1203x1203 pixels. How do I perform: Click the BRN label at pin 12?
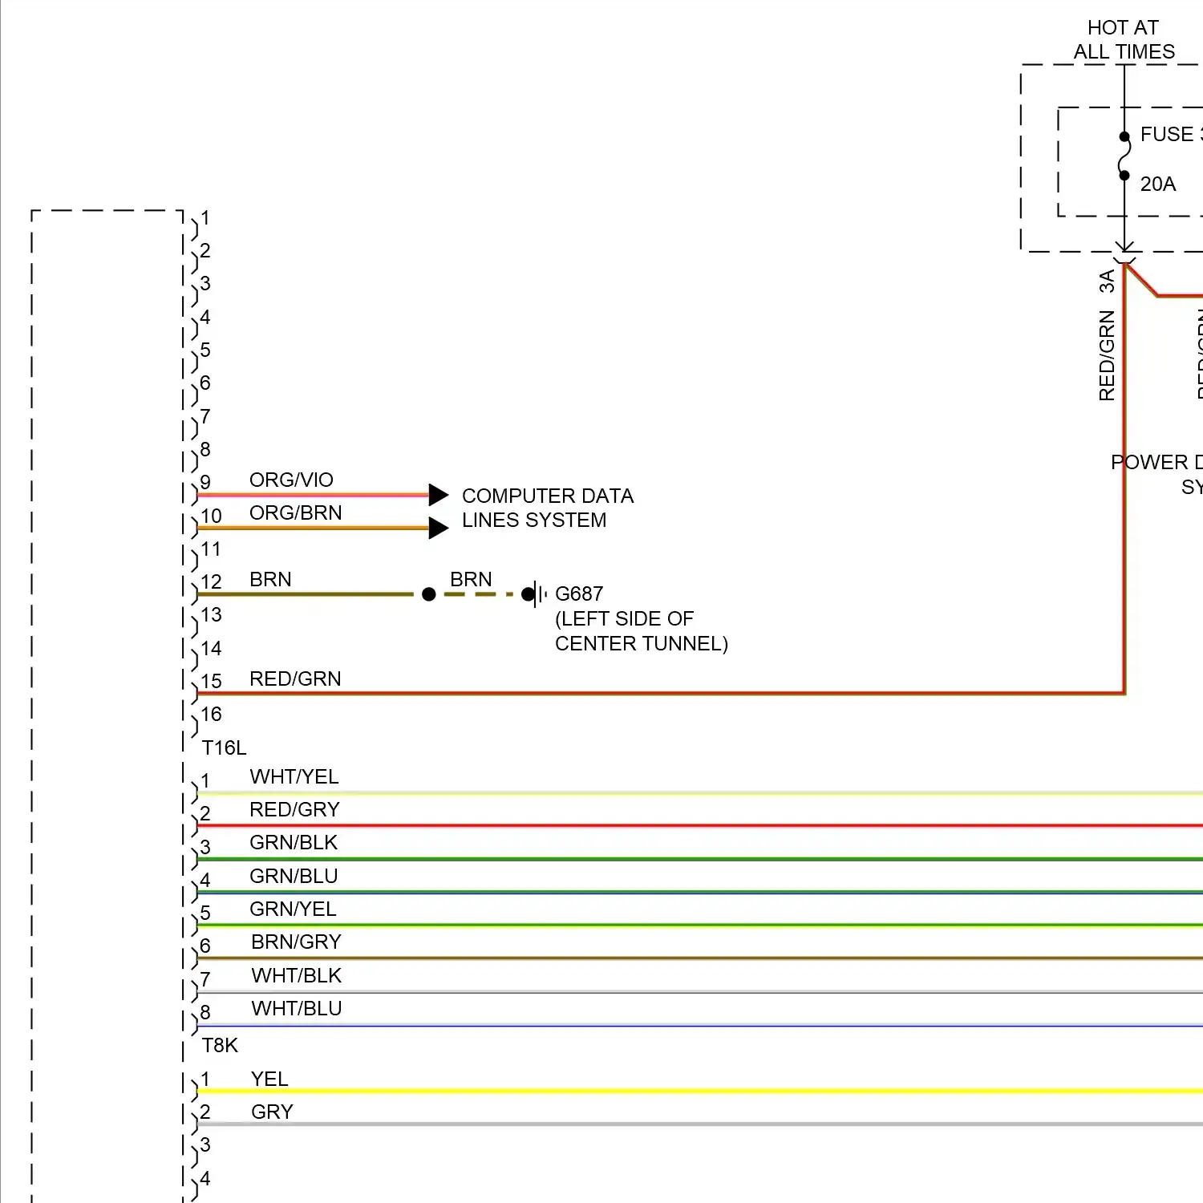[x=270, y=579]
